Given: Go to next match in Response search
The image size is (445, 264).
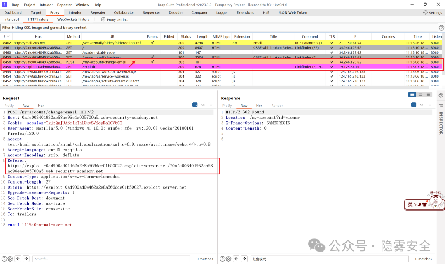Looking at the screenshot, I should (244, 259).
